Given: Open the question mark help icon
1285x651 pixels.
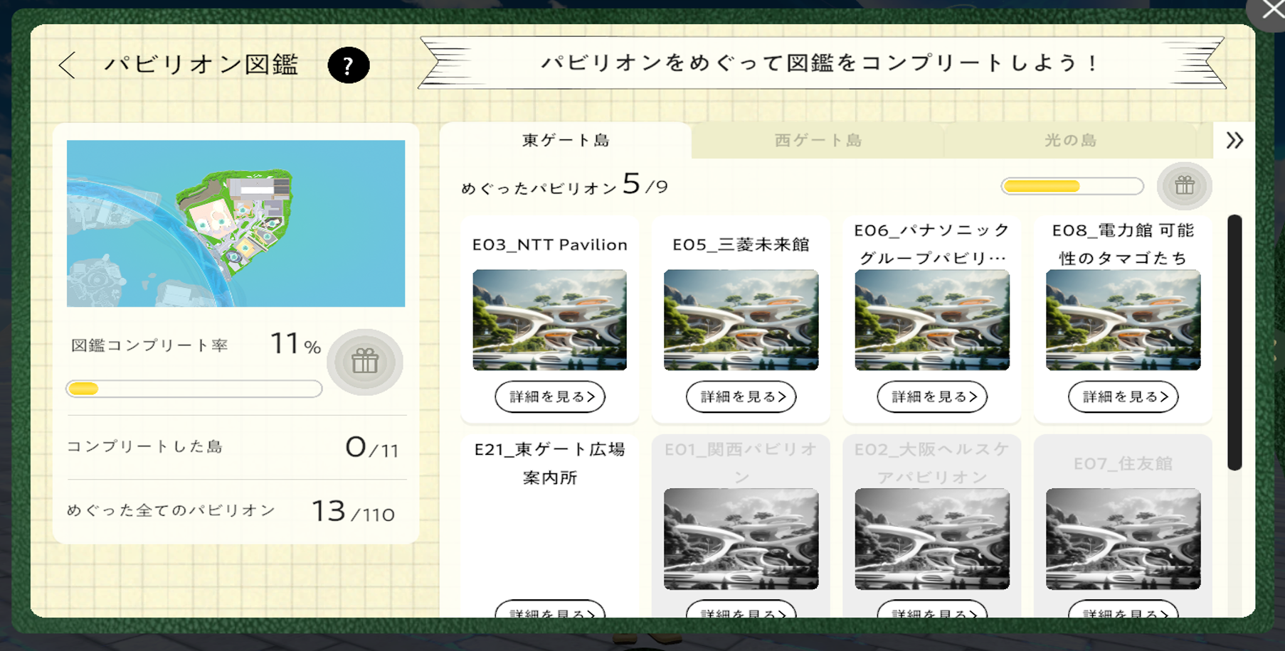Looking at the screenshot, I should point(348,65).
